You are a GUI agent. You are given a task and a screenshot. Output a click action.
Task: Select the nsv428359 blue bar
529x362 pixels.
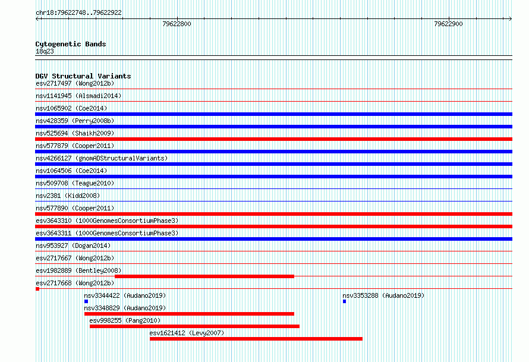pyautogui.click(x=273, y=127)
